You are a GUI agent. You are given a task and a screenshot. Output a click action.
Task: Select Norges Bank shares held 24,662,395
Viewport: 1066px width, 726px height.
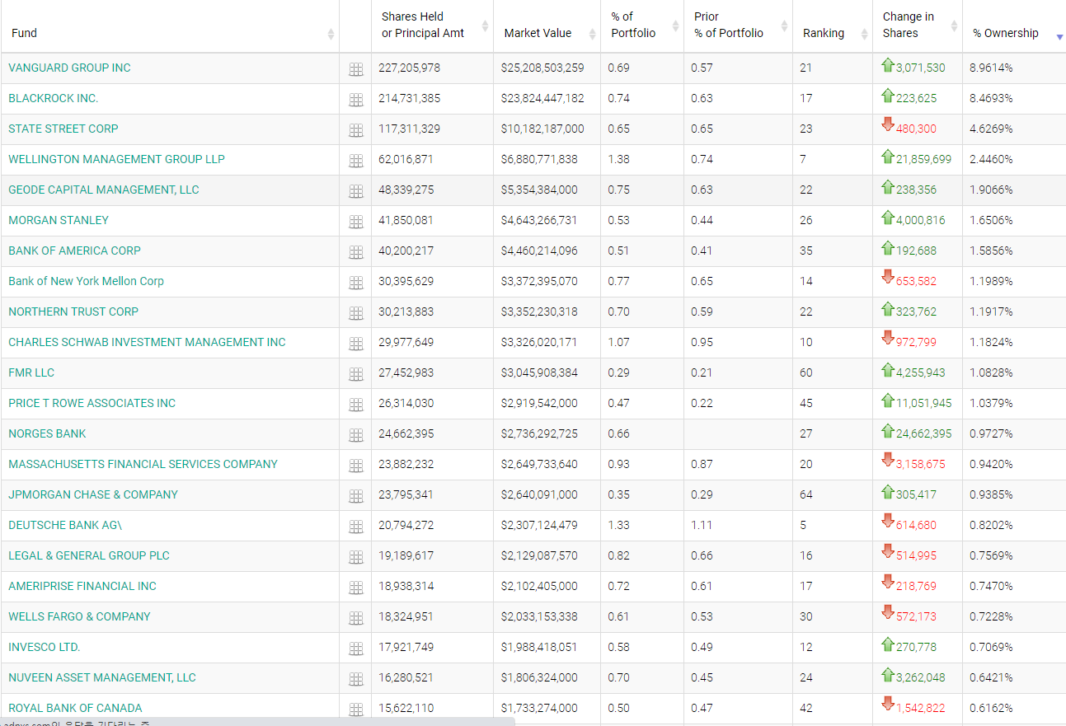click(x=406, y=433)
